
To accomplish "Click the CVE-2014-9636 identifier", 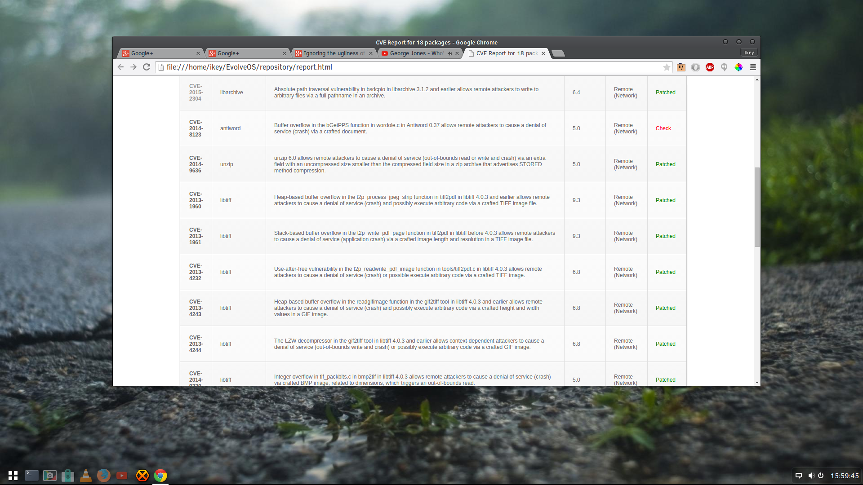I will (196, 164).
